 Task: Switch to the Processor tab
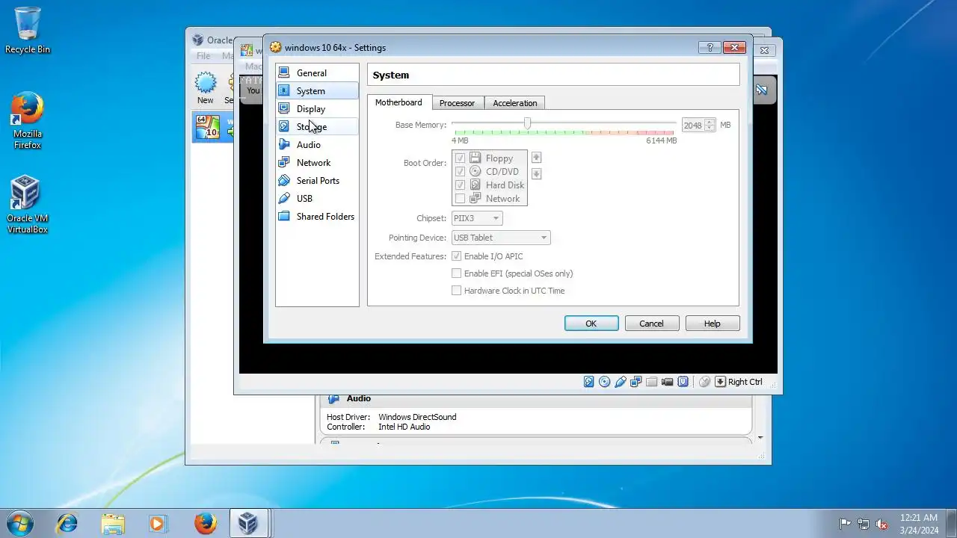point(457,103)
